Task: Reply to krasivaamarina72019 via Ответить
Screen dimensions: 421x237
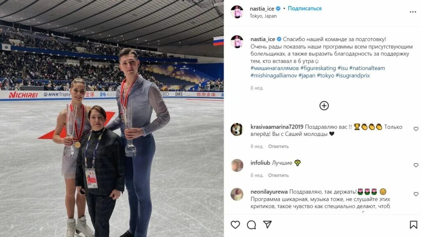Action: [278, 146]
